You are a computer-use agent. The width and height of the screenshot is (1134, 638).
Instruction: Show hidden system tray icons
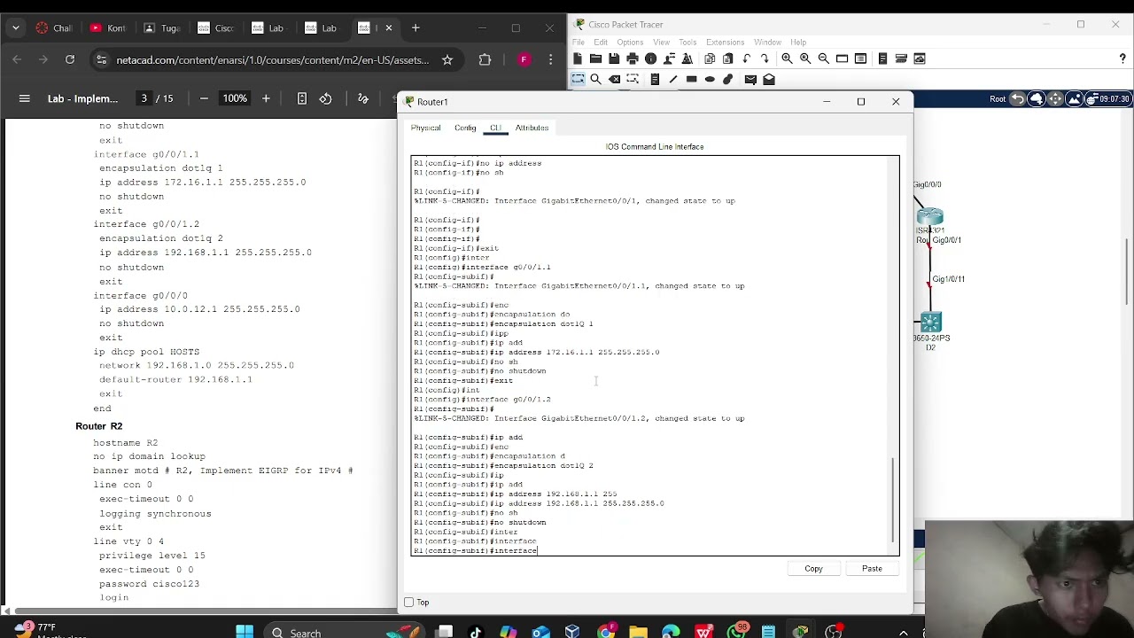click(x=904, y=633)
